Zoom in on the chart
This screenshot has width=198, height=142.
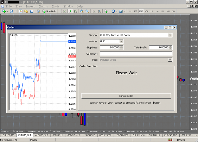click(x=82, y=11)
